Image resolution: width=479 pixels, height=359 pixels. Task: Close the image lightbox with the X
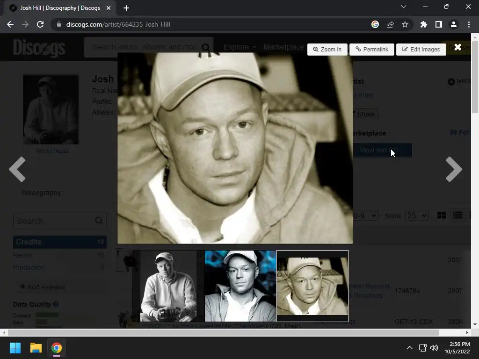click(457, 47)
